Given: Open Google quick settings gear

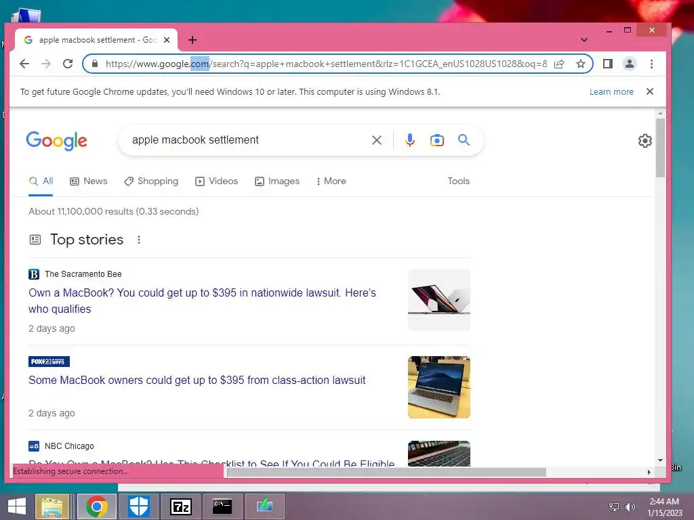Looking at the screenshot, I should pos(645,141).
